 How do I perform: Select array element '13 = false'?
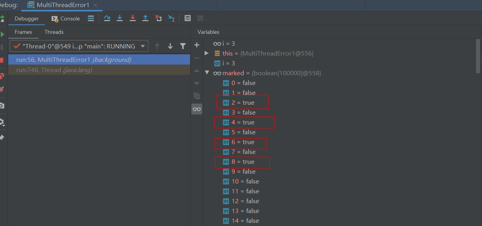tap(241, 211)
